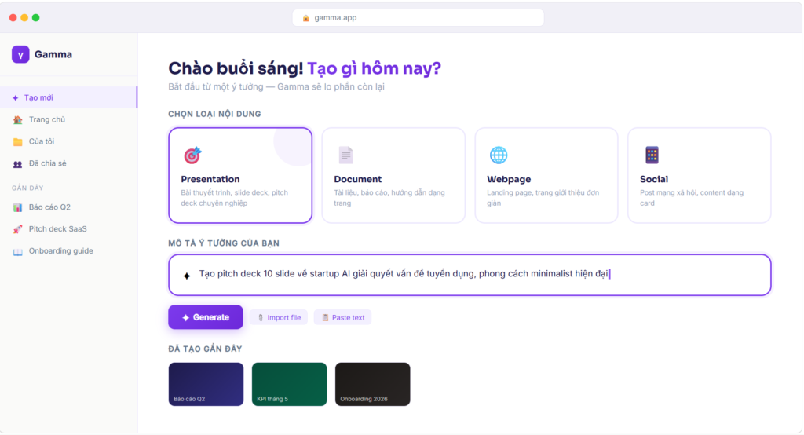The width and height of the screenshot is (804, 435).
Task: Click the globe icon on Webpage card
Action: tap(499, 155)
